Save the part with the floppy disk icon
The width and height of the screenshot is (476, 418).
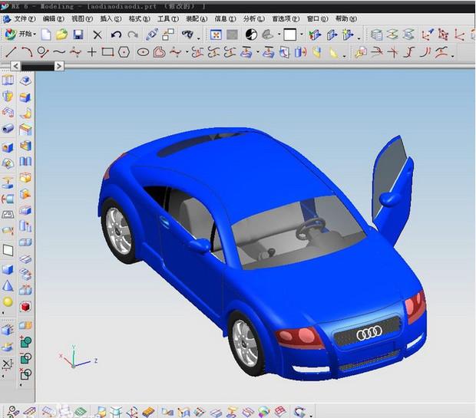click(x=78, y=35)
